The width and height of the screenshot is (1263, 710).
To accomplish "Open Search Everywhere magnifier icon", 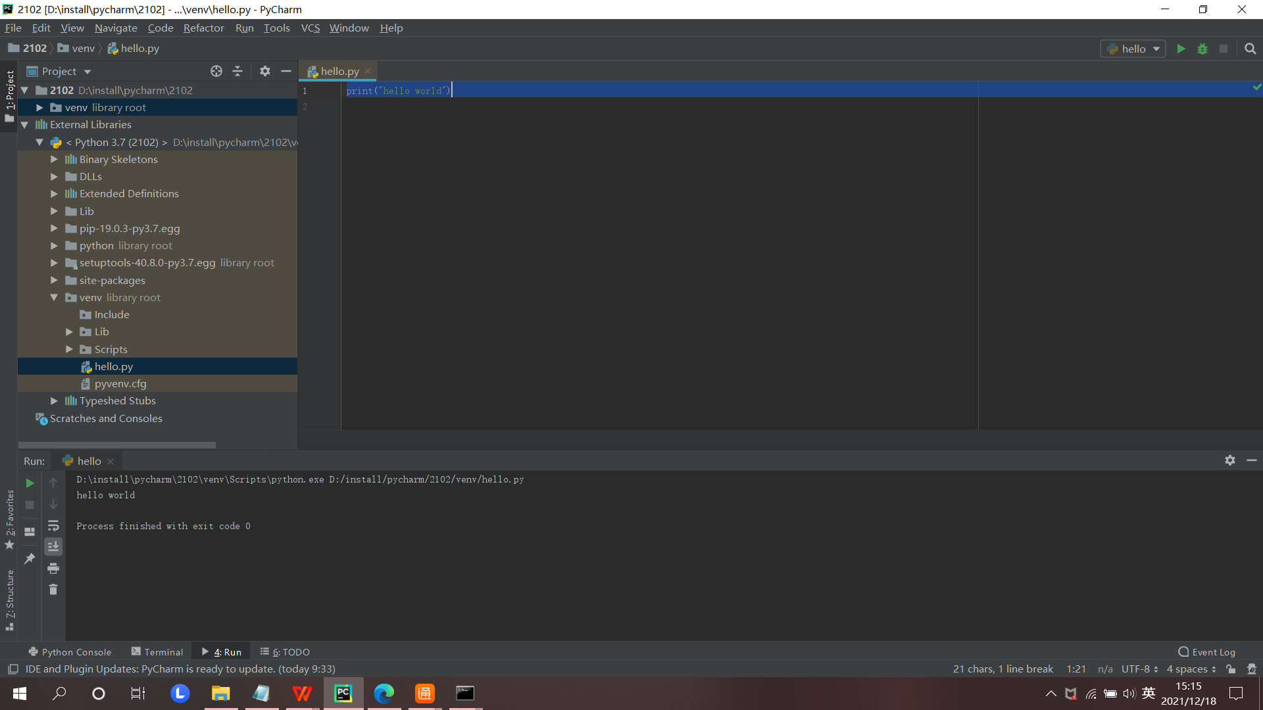I will tap(1250, 49).
